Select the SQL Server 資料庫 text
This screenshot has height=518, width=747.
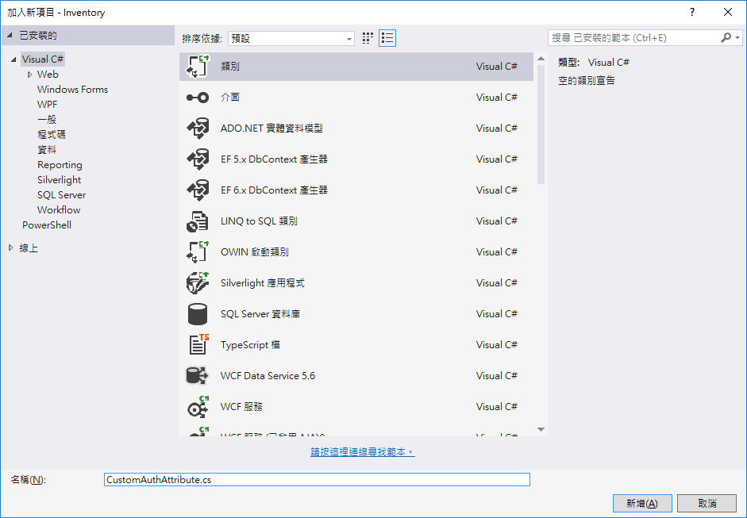pyautogui.click(x=260, y=314)
